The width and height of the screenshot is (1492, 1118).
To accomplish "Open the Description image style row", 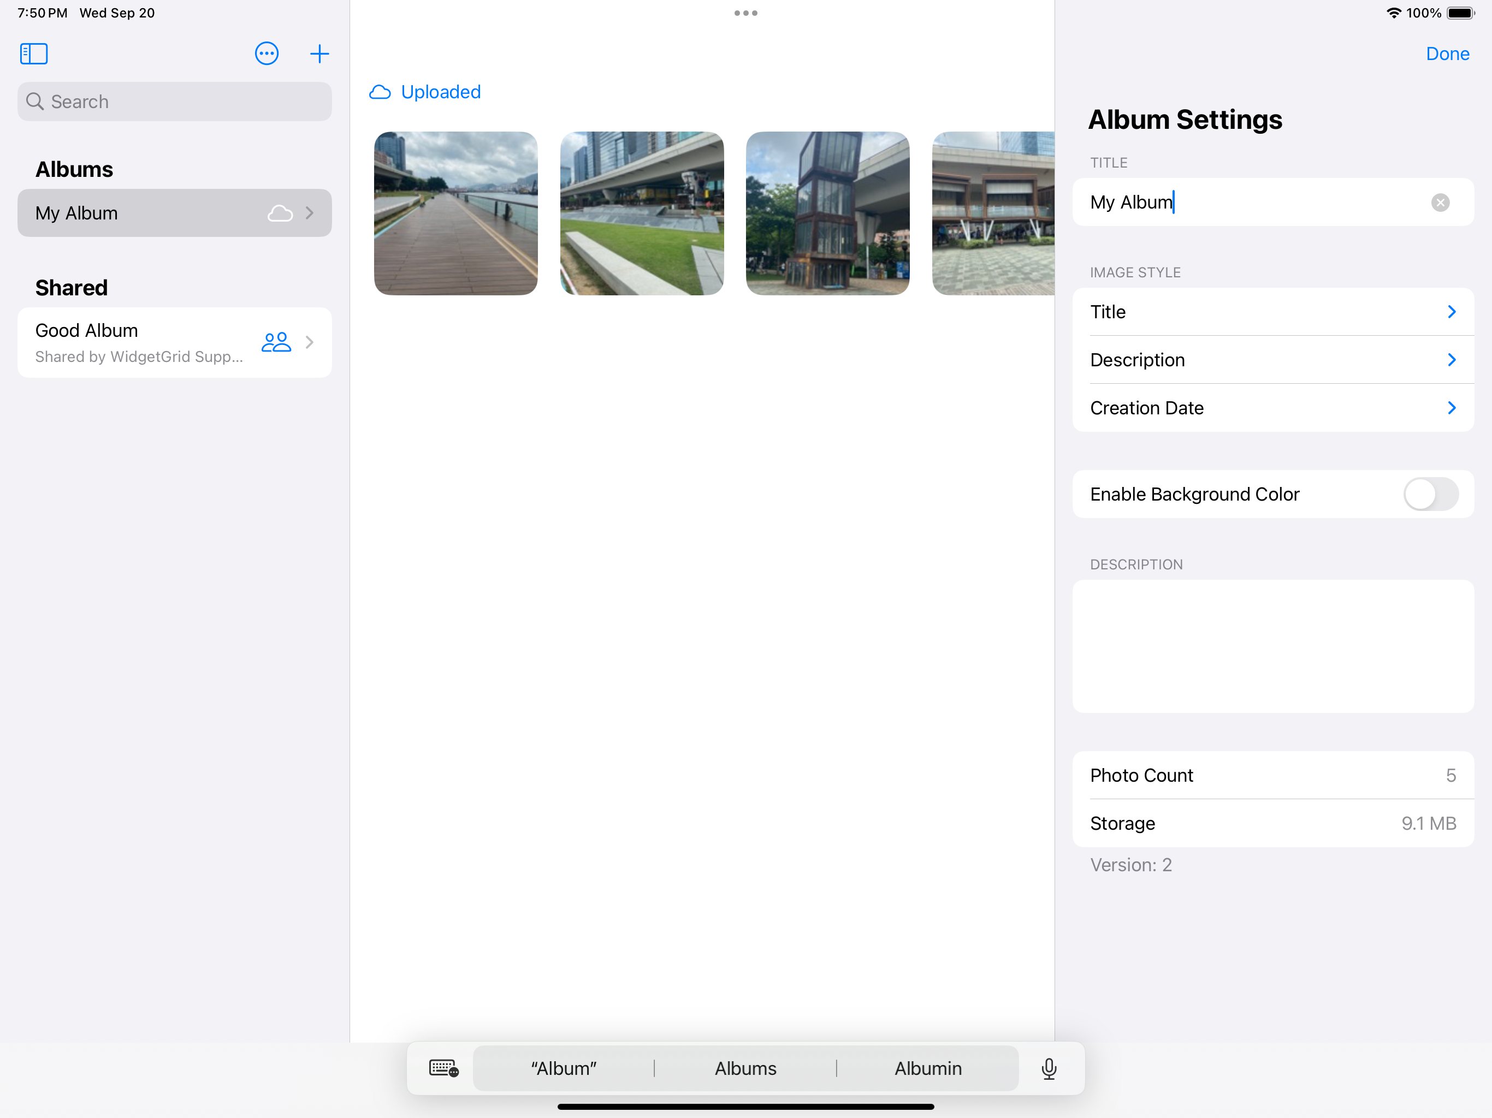I will pyautogui.click(x=1273, y=360).
